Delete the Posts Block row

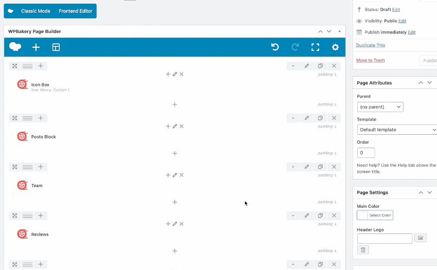point(334,118)
